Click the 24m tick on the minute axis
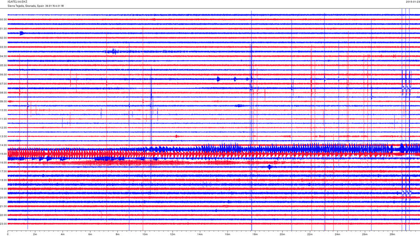This screenshot has width=420, height=236. tap(337, 234)
